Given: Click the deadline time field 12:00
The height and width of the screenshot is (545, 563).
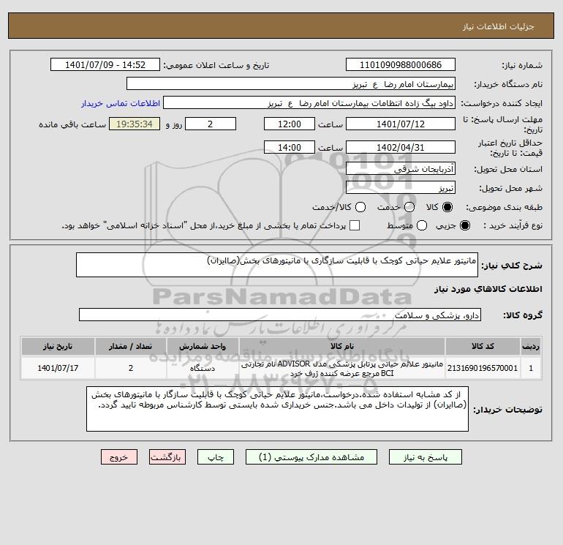Looking at the screenshot, I should click(290, 124).
